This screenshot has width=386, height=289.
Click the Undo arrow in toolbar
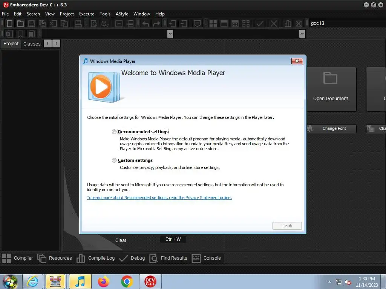[x=146, y=23]
